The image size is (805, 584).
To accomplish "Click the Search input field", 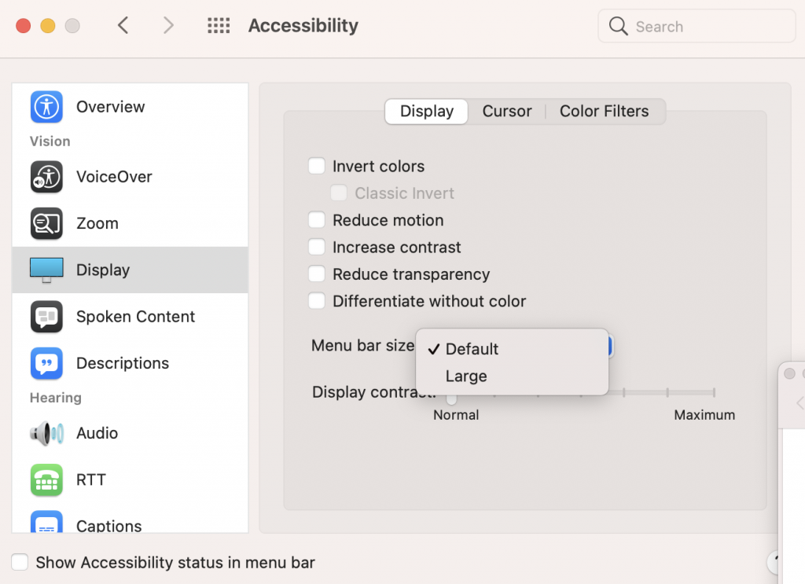I will tap(697, 26).
